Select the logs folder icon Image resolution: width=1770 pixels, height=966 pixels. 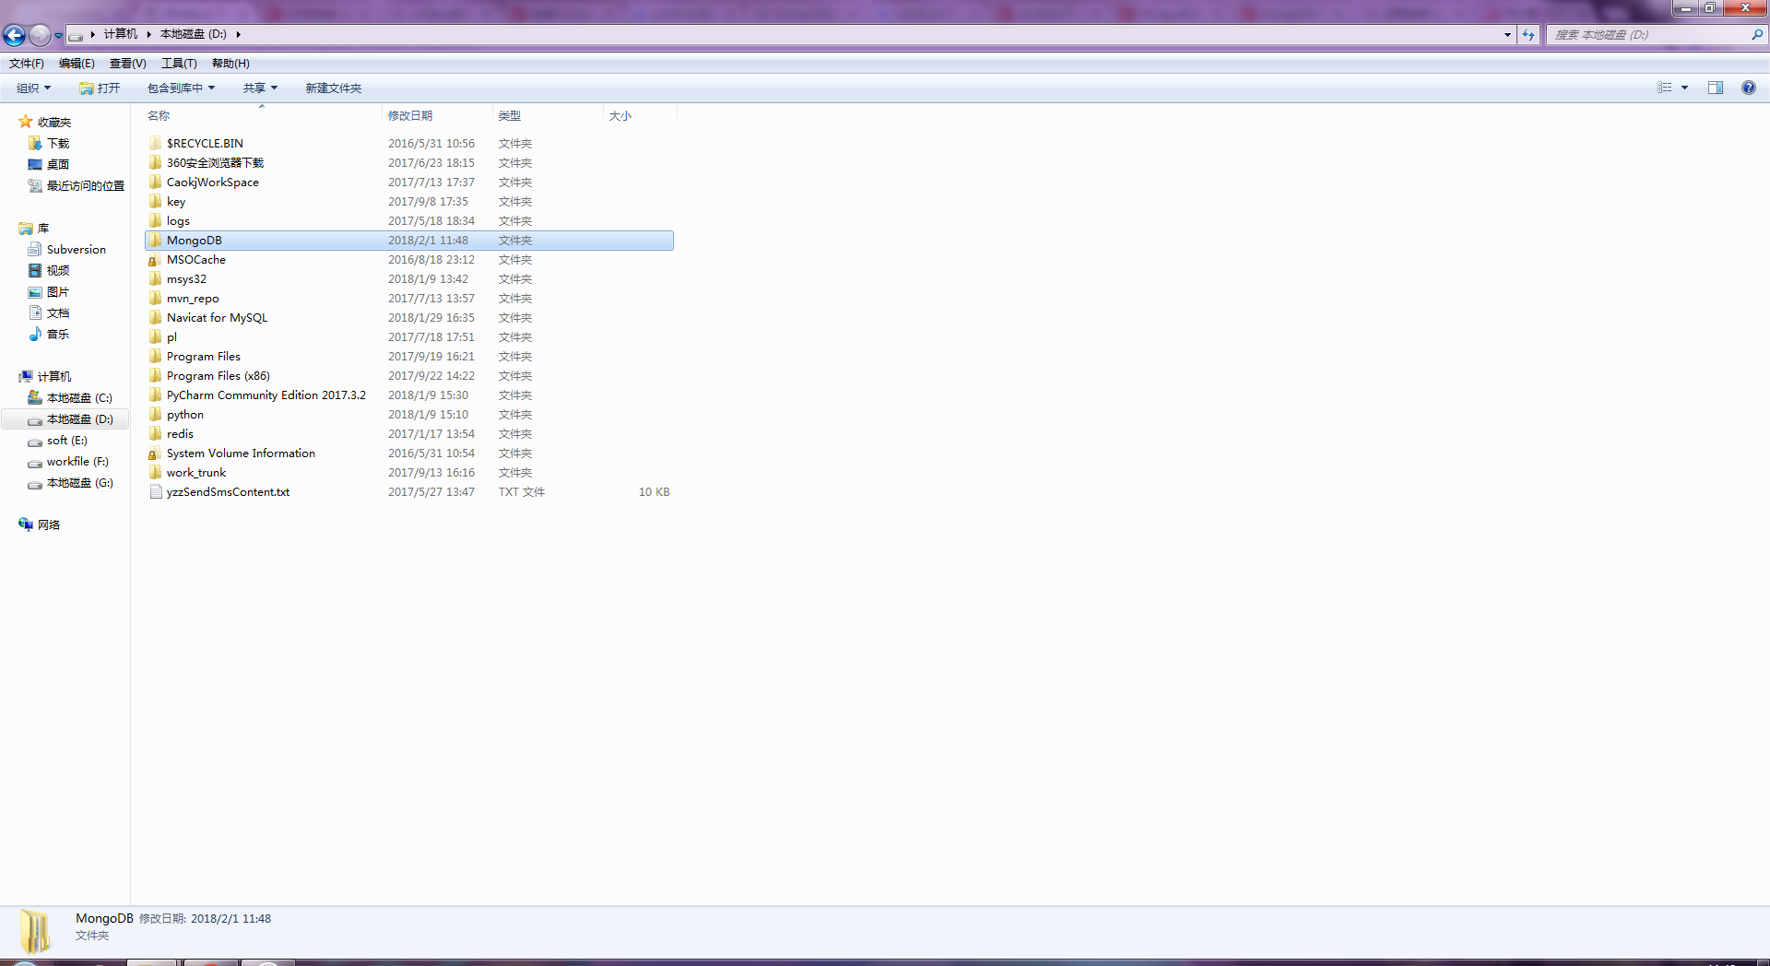point(156,220)
